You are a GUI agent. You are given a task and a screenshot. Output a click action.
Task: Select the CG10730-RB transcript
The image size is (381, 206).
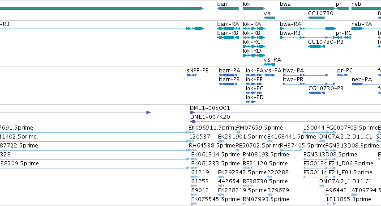point(317,46)
